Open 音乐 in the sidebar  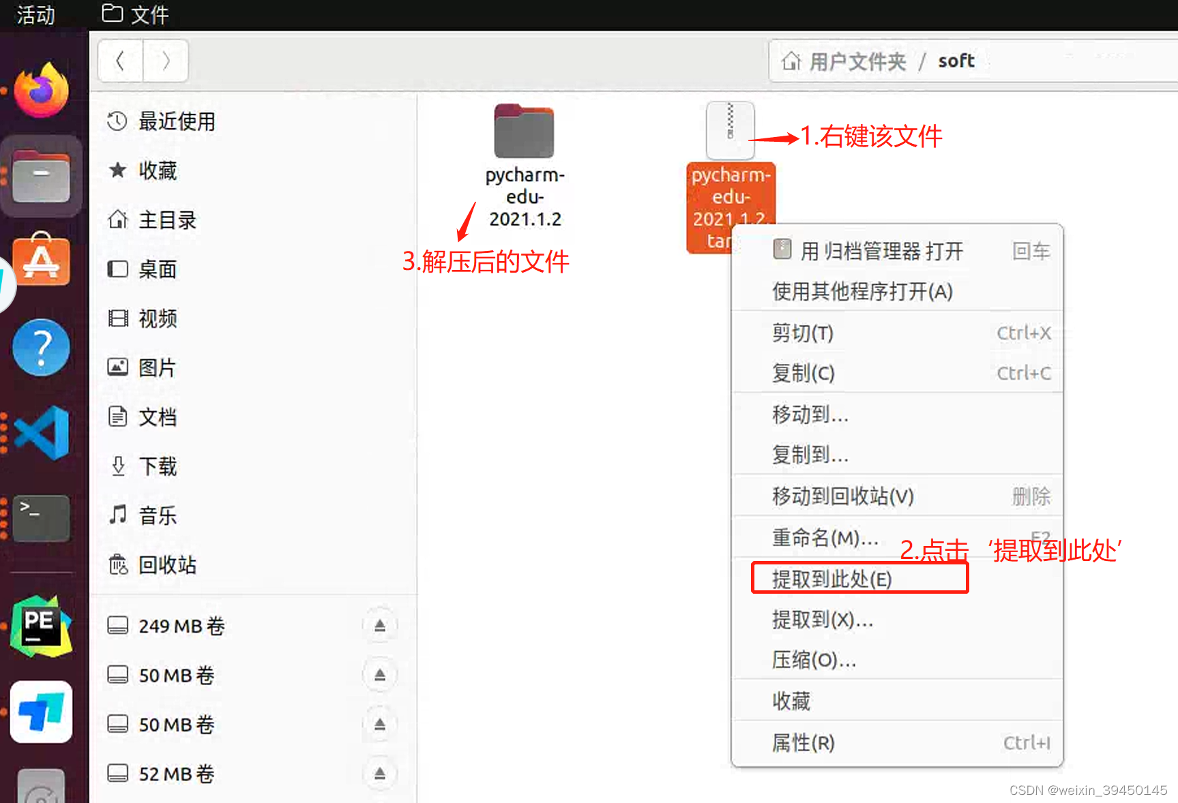click(253, 515)
